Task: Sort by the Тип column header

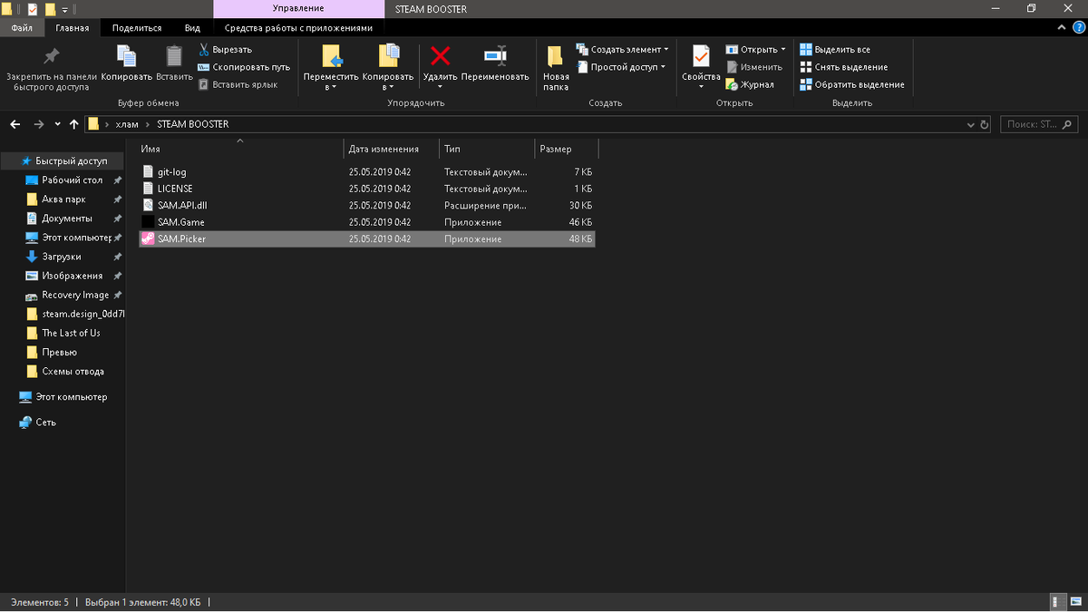Action: coord(487,149)
